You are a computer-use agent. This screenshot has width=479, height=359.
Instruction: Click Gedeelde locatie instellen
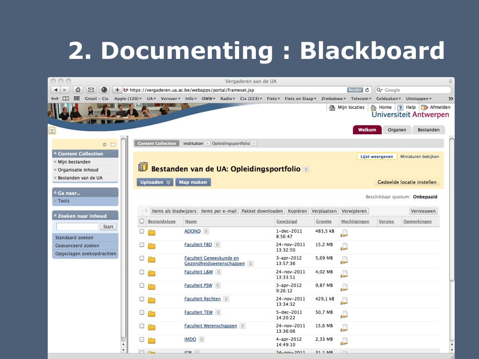[407, 182]
